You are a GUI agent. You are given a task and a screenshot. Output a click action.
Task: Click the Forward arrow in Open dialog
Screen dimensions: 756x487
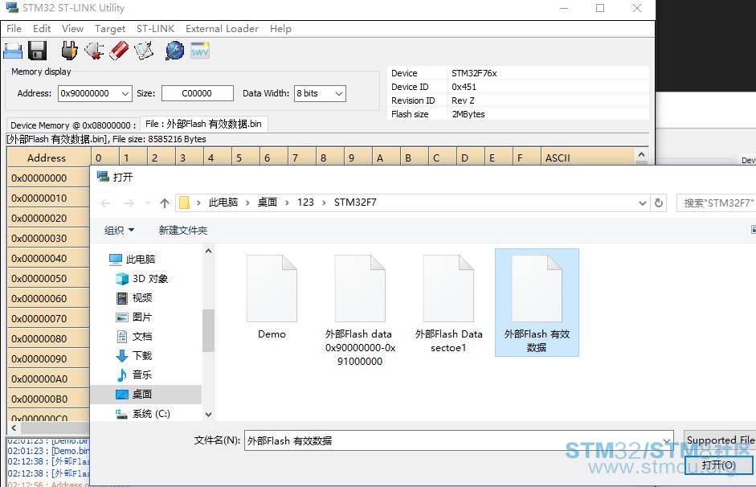click(x=129, y=203)
